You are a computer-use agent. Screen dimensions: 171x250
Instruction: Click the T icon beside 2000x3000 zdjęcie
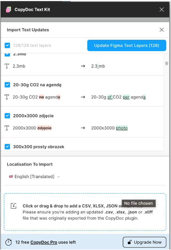[x=7, y=128]
